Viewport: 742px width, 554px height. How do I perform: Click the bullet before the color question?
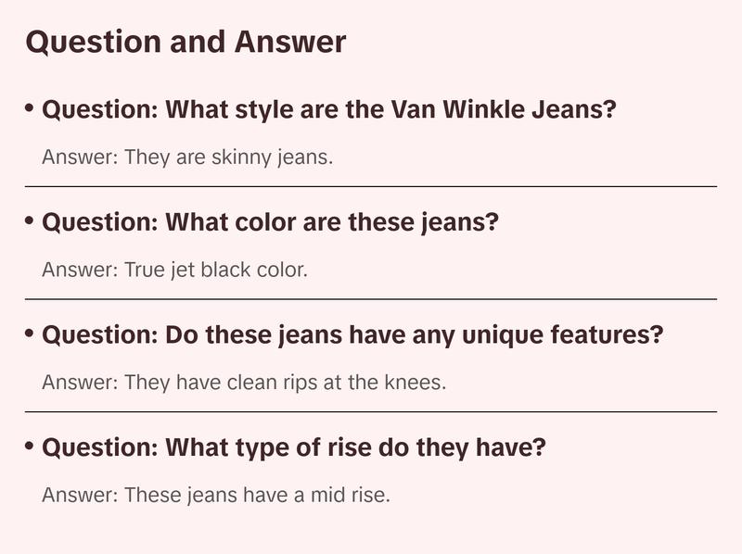(31, 221)
